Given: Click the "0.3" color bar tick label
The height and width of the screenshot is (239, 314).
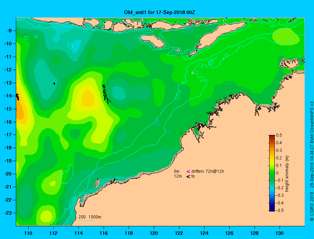Looking at the screenshot, I should tap(279, 150).
